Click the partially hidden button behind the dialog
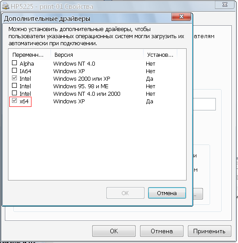The width and height of the screenshot is (238, 243). coord(198,194)
